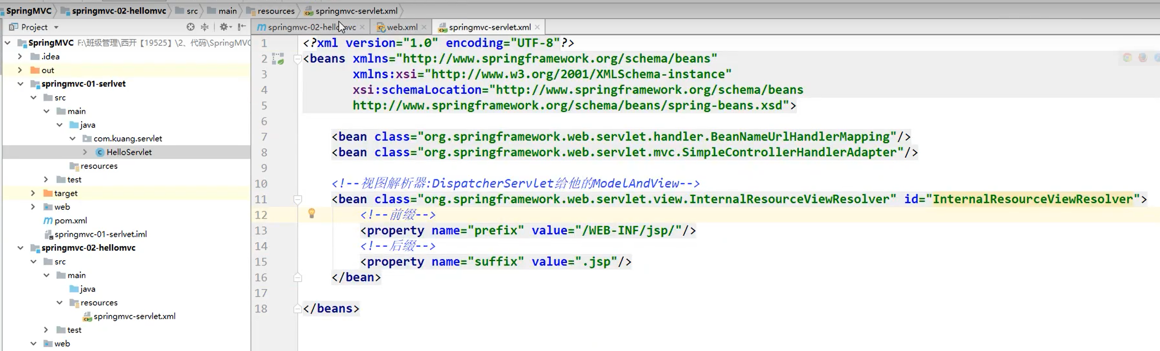Click the fold end marker at line 16
Image resolution: width=1160 pixels, height=351 pixels.
point(297,278)
